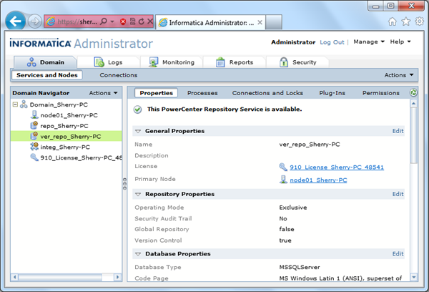
Task: Open the Permissions tab
Action: (381, 93)
